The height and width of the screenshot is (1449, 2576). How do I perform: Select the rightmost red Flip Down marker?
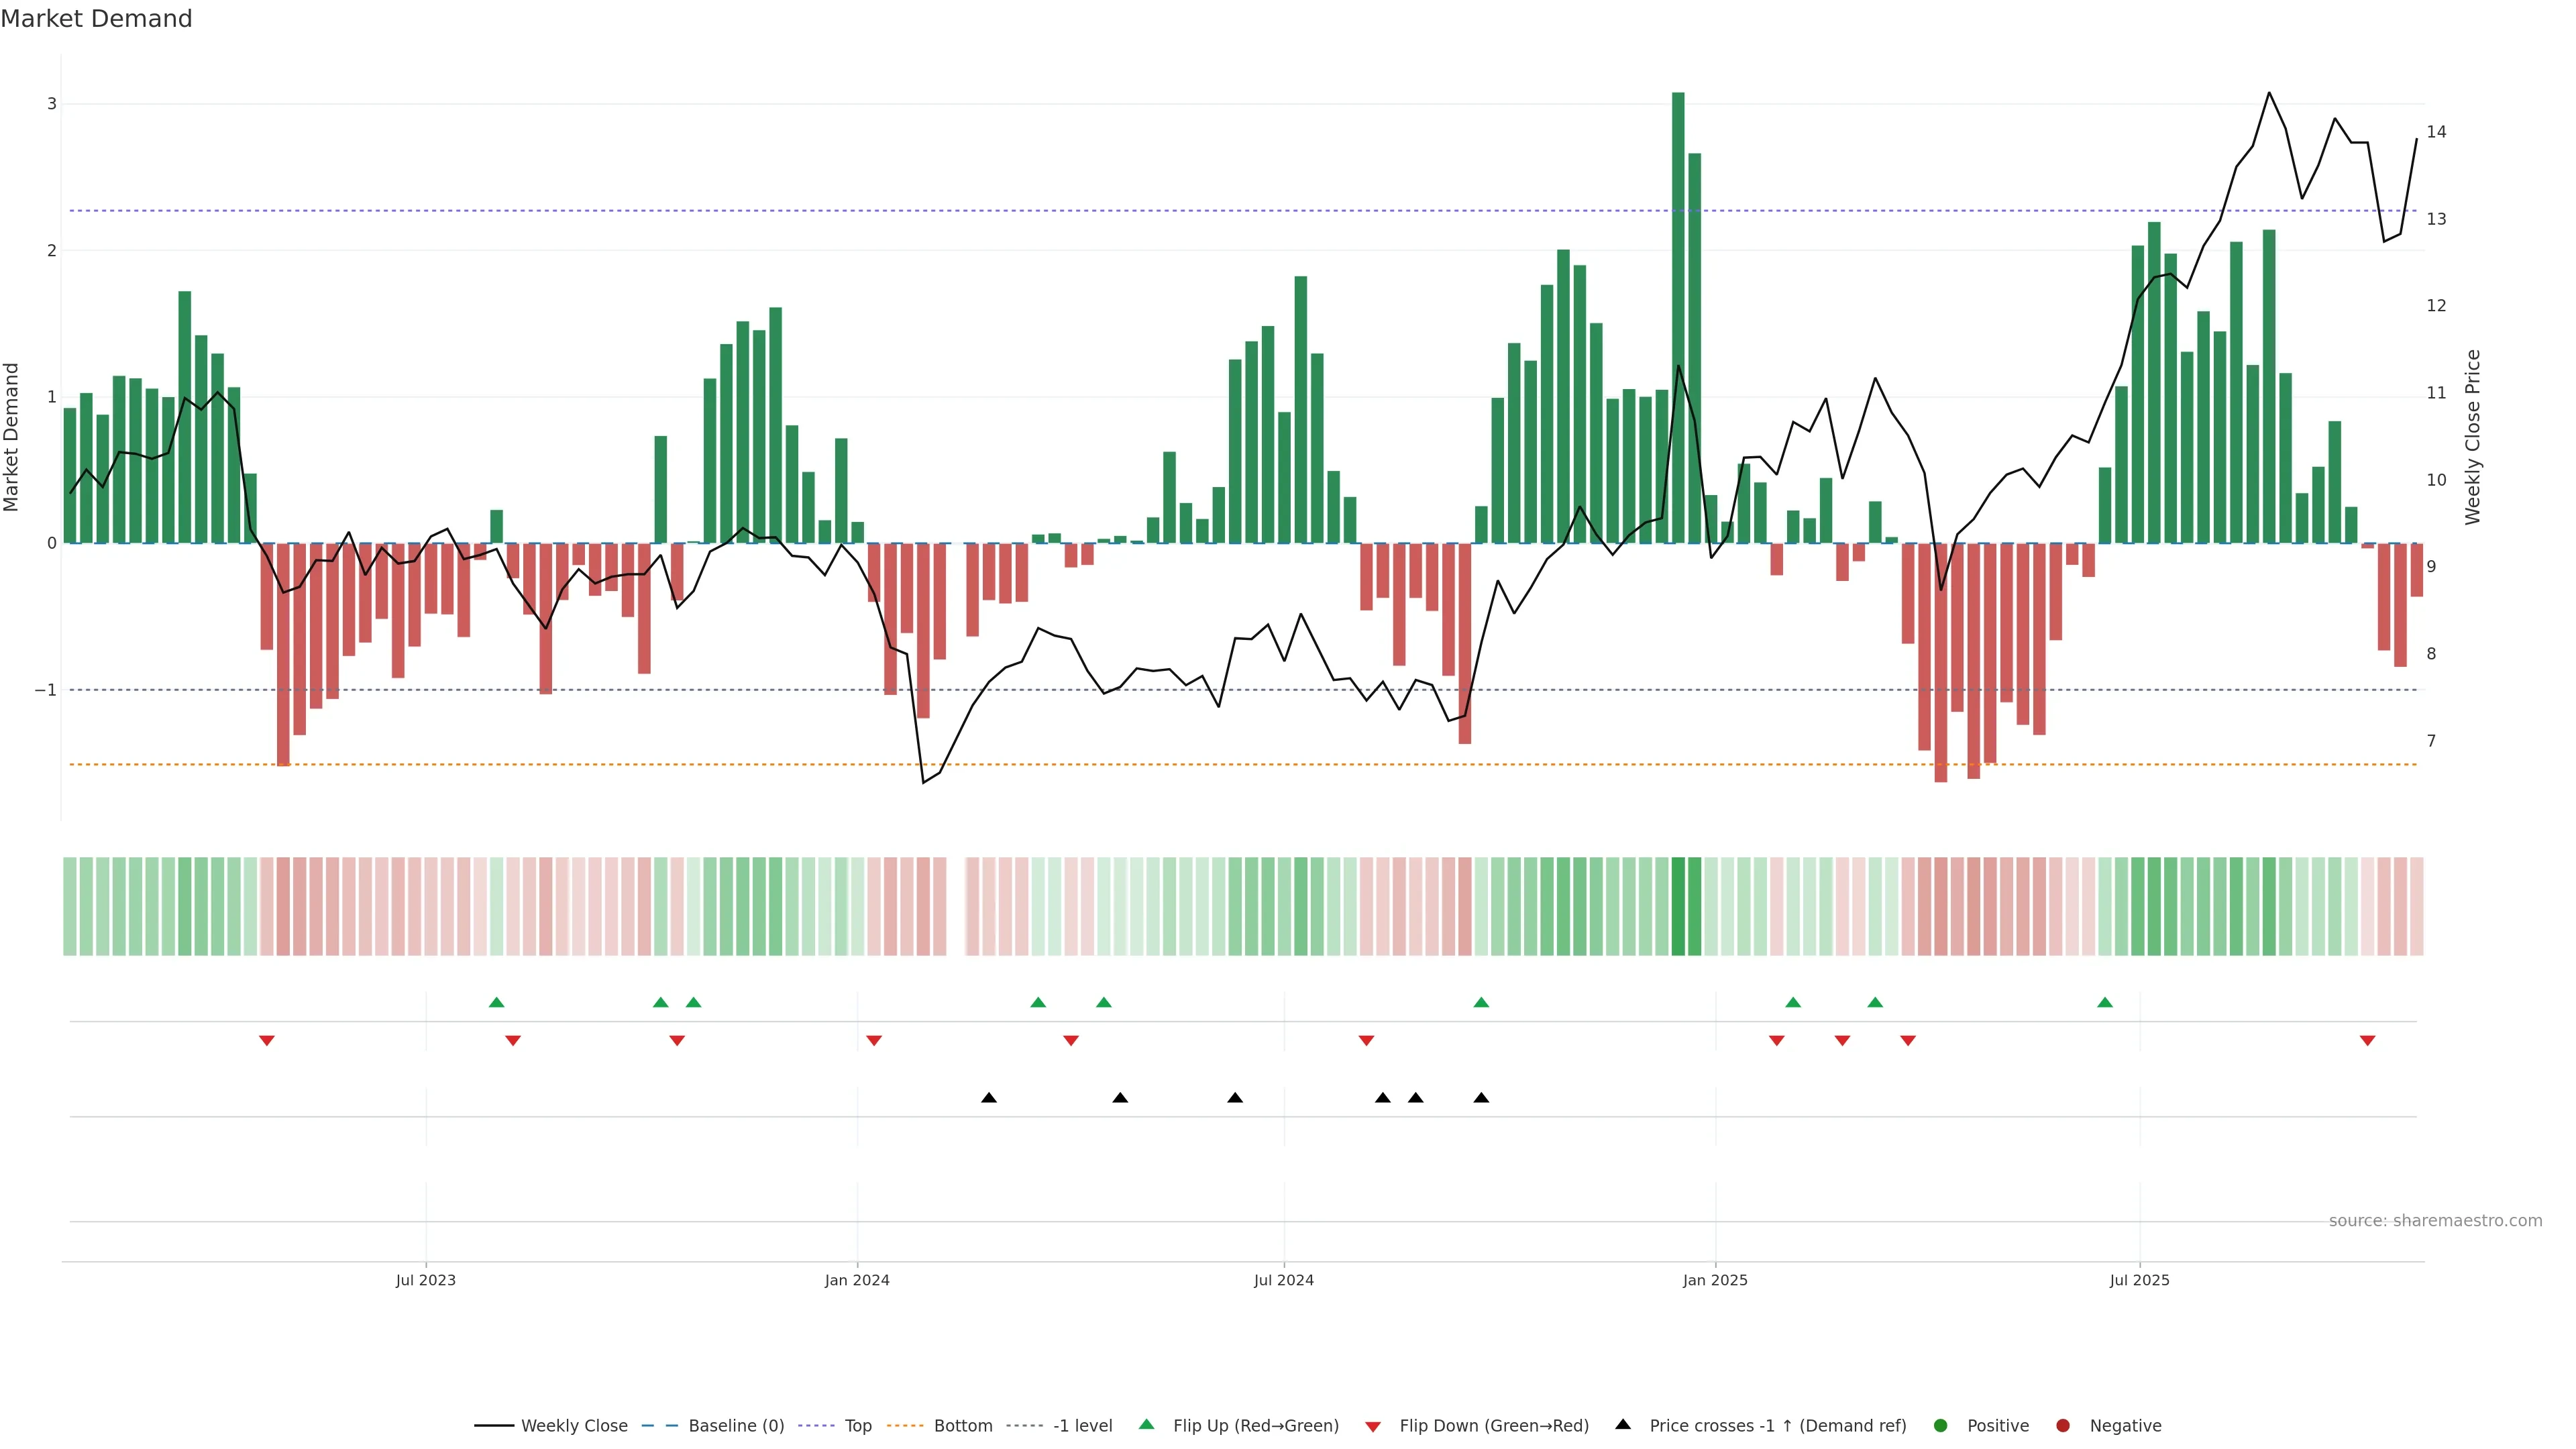tap(2367, 1041)
